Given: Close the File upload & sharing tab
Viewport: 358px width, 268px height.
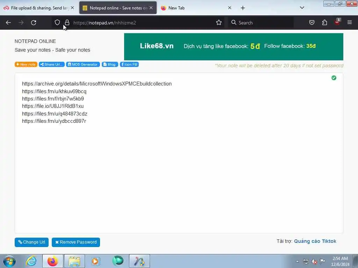Looking at the screenshot, I should click(72, 8).
